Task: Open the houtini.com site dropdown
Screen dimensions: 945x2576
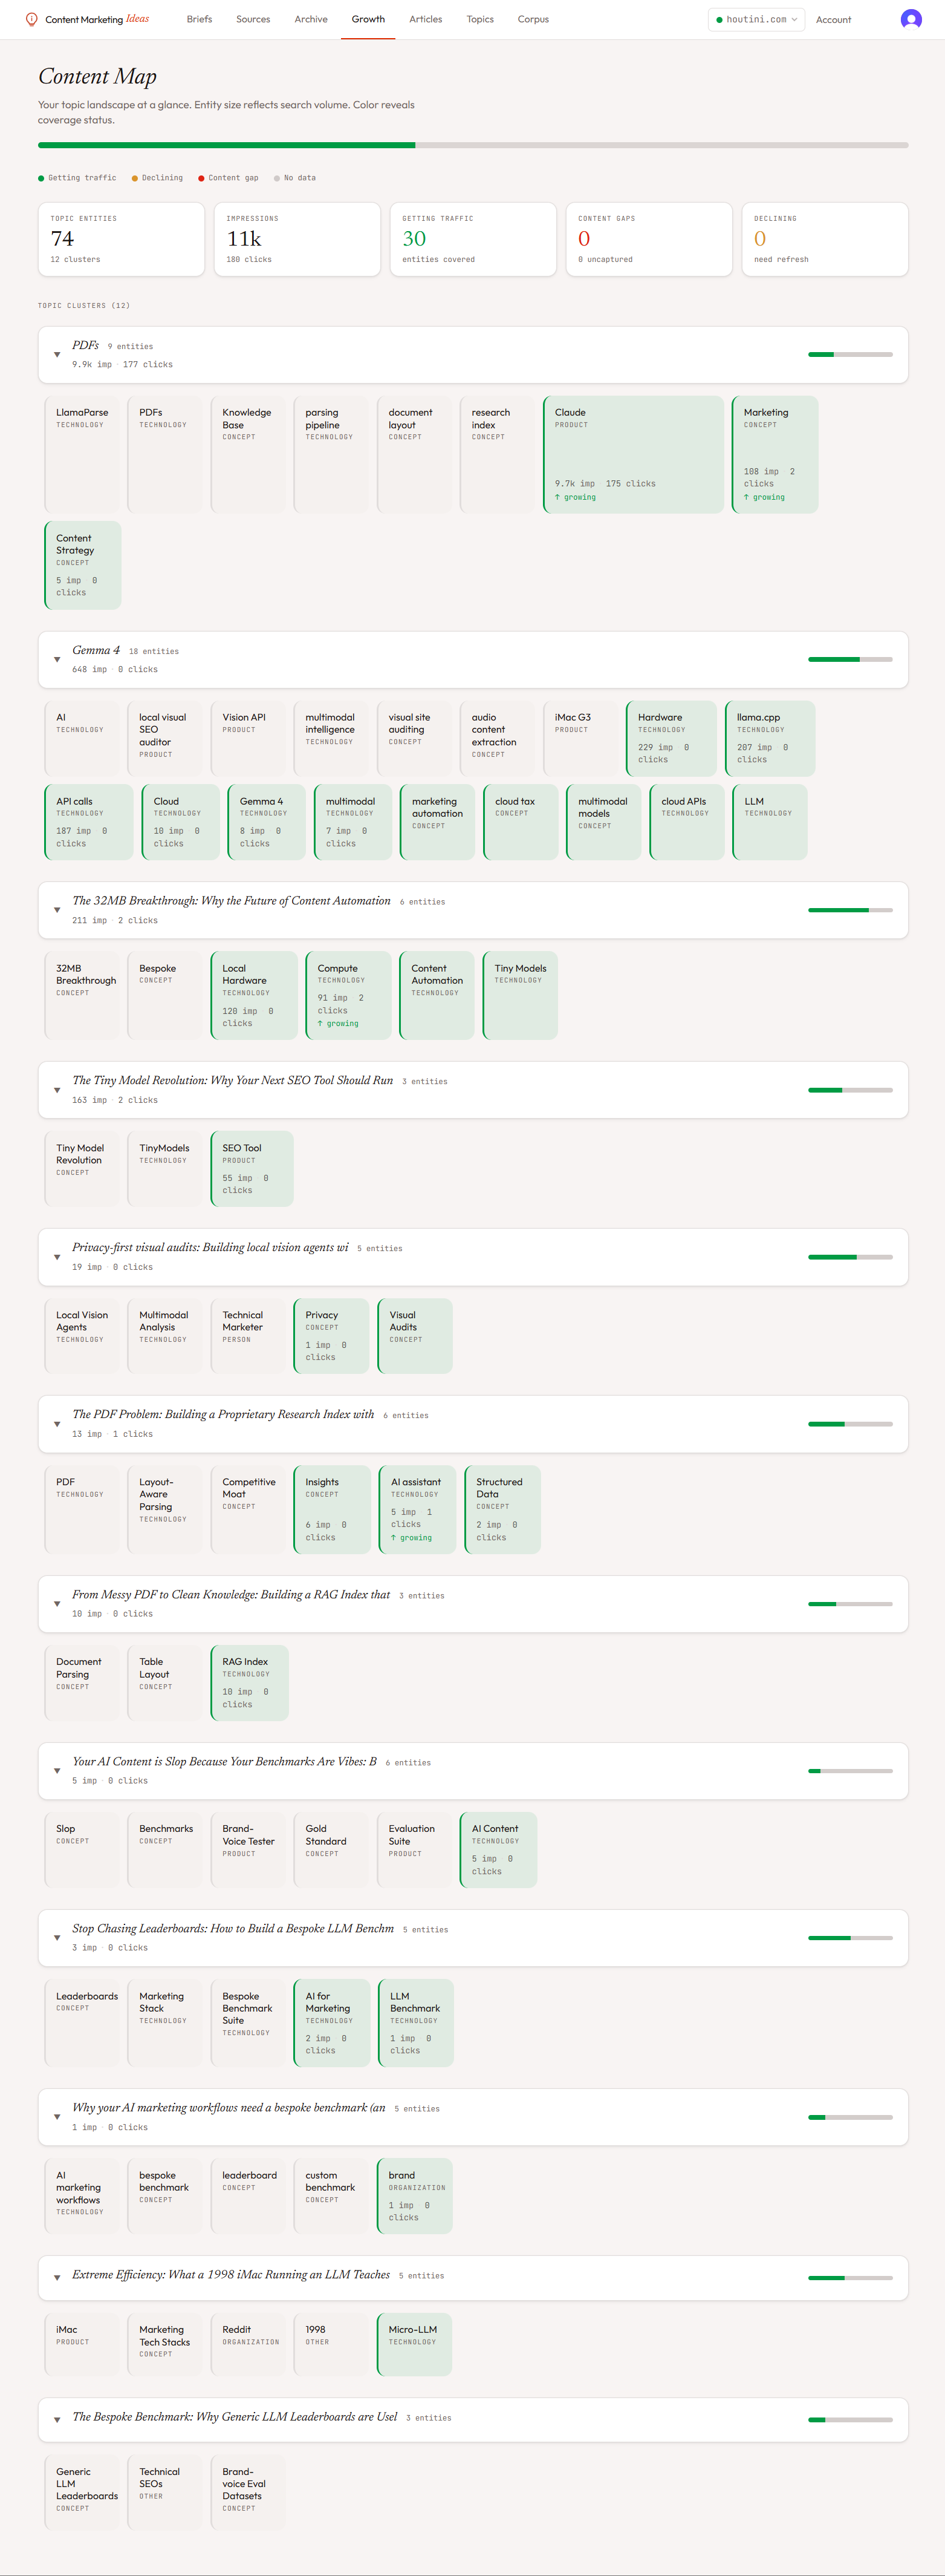Action: click(756, 19)
